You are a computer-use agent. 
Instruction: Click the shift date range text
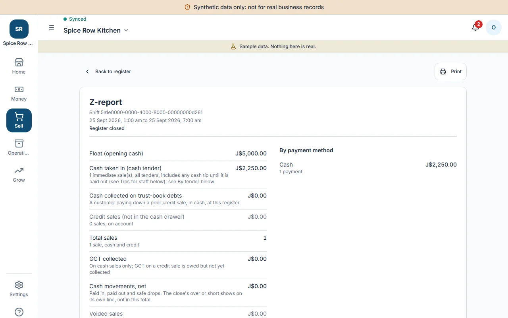click(145, 120)
